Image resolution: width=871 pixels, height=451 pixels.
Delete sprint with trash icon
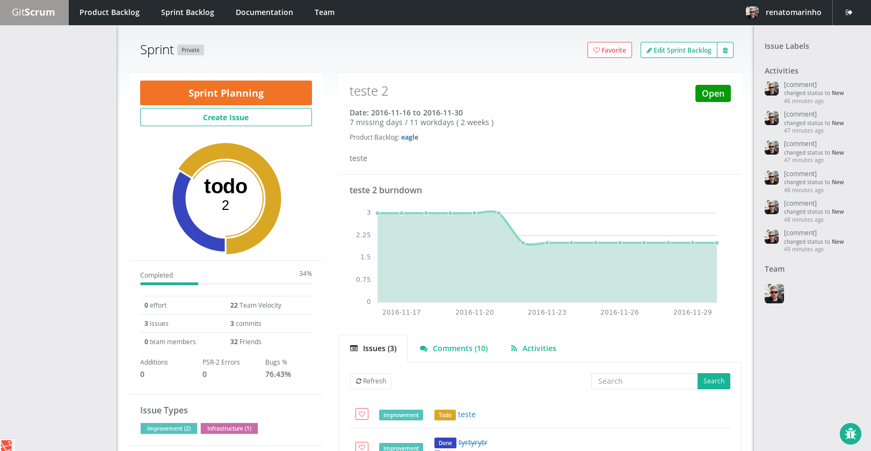[x=725, y=50]
